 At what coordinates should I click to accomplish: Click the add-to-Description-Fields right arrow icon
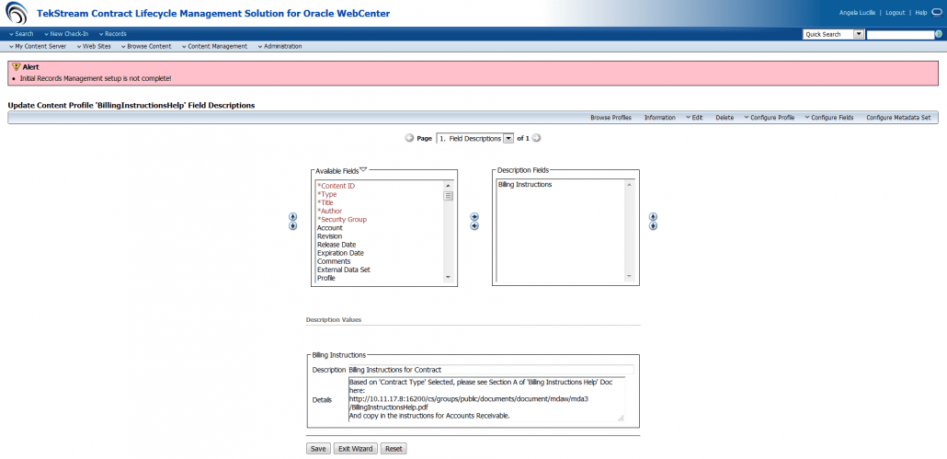[474, 218]
